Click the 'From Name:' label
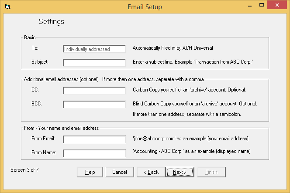 [44, 152]
